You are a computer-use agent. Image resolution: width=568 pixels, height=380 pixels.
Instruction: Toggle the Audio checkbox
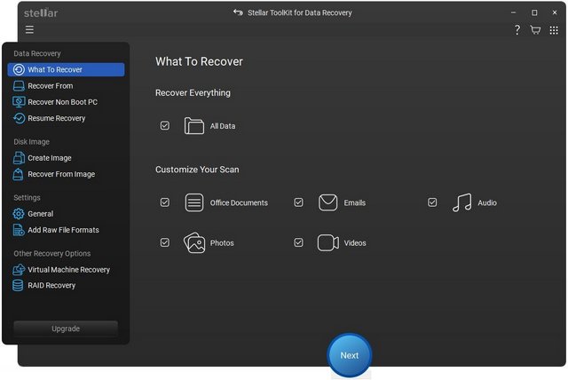point(432,202)
